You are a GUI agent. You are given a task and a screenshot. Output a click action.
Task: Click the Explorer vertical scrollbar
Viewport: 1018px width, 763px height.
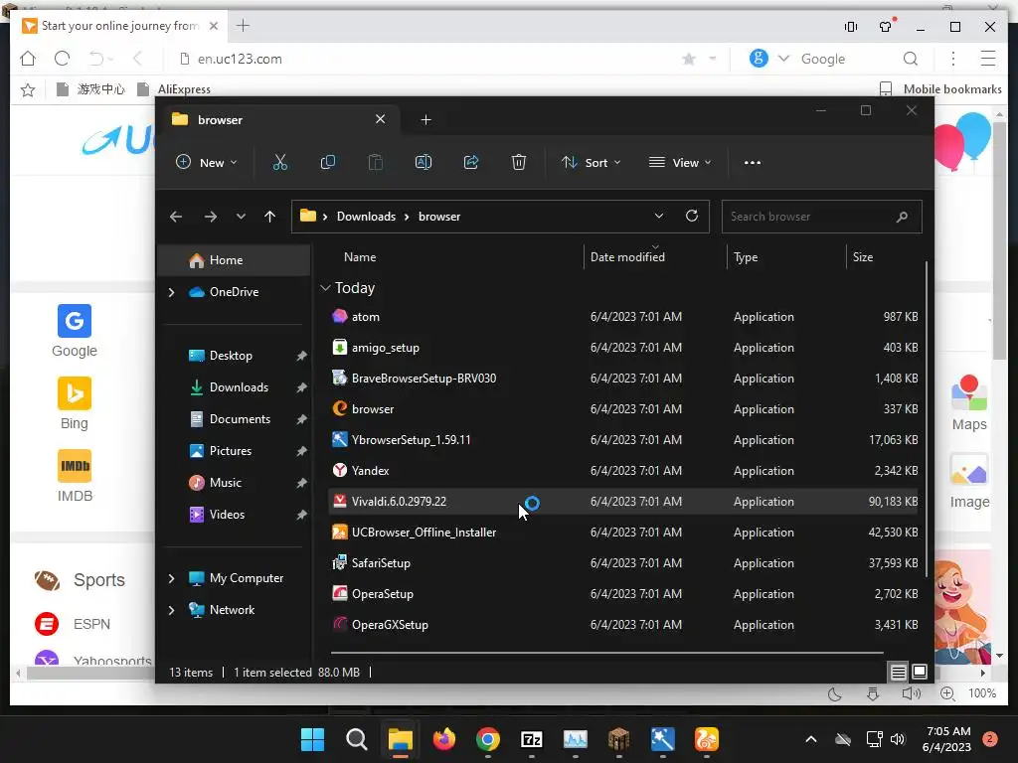(926, 418)
